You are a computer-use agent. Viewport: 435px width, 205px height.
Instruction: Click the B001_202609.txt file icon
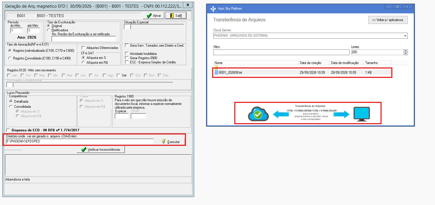click(x=217, y=73)
